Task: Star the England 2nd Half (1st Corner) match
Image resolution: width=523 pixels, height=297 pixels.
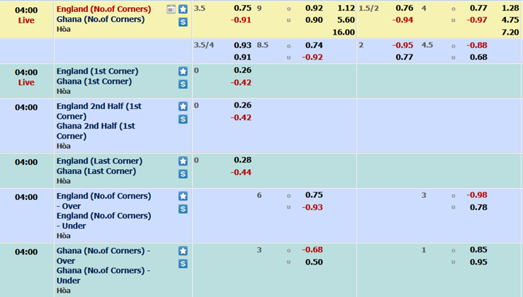Action: click(183, 106)
